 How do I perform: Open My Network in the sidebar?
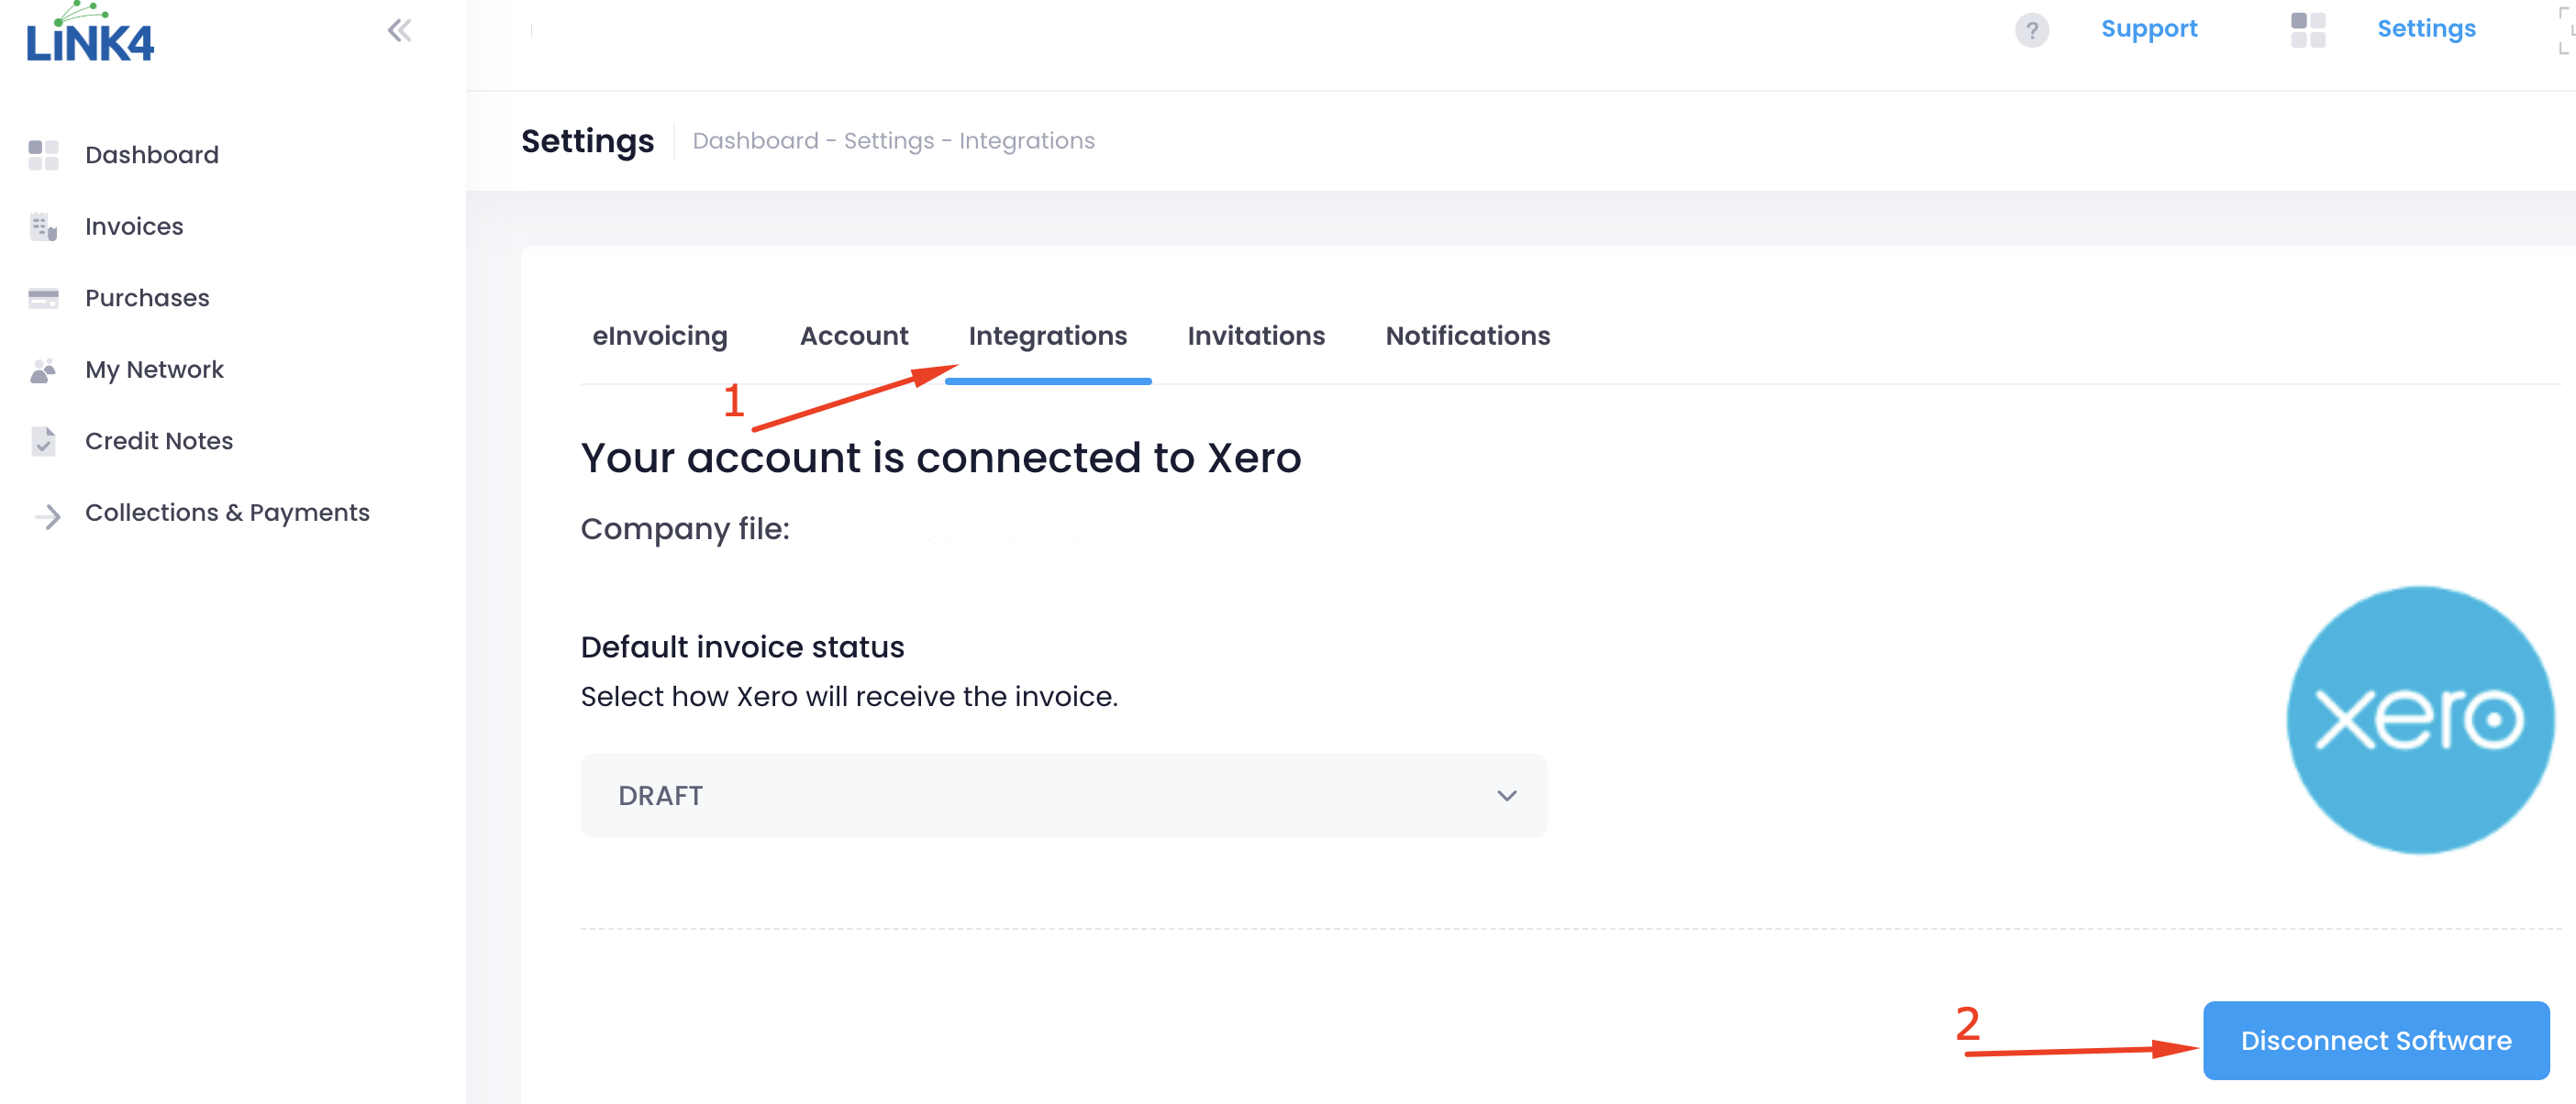(154, 370)
